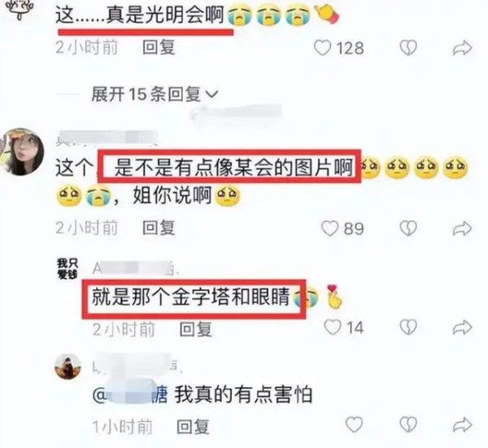488x448 pixels.
Task: Reply to the 姐你说啊 comment
Action: tap(159, 228)
